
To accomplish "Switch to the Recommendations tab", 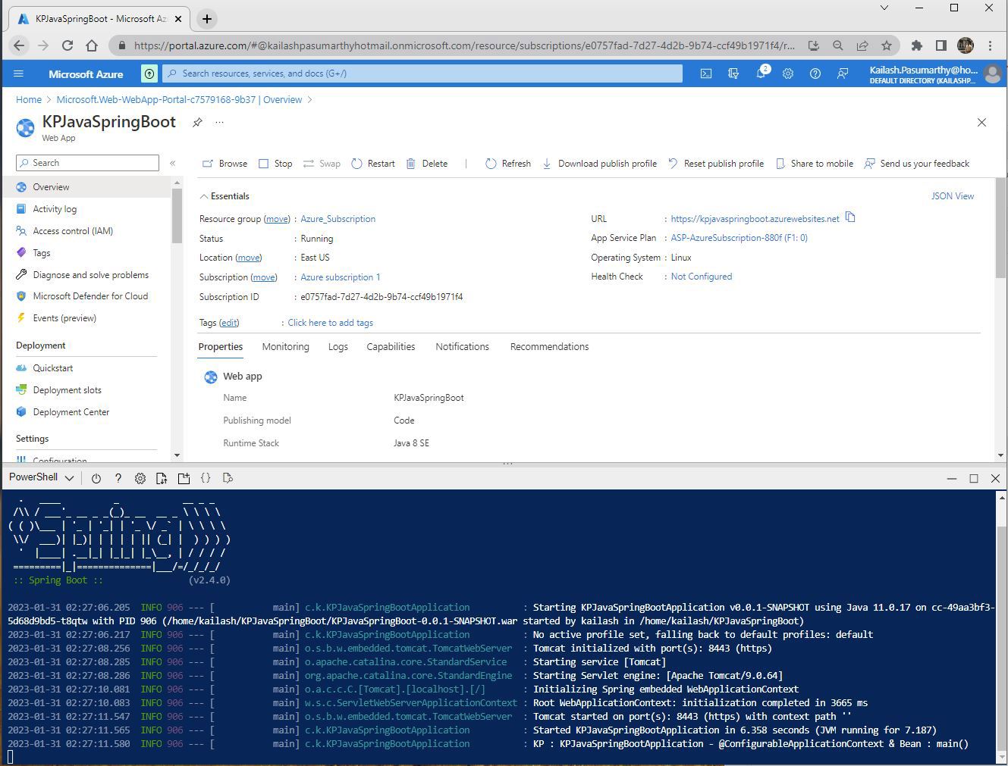I will coord(549,347).
